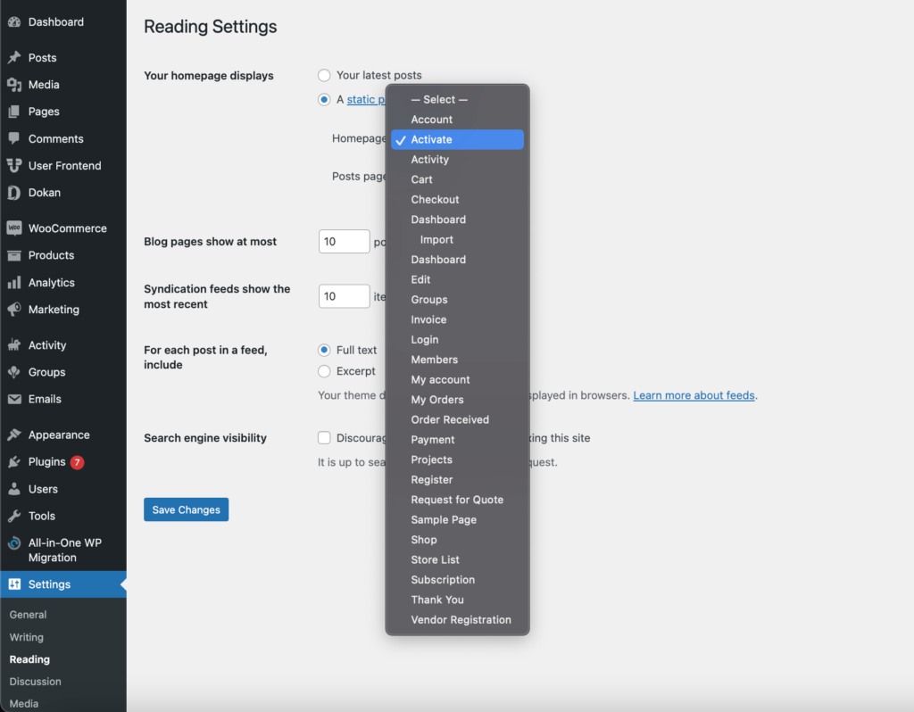Click the All-in-One WP Migration icon

click(14, 543)
